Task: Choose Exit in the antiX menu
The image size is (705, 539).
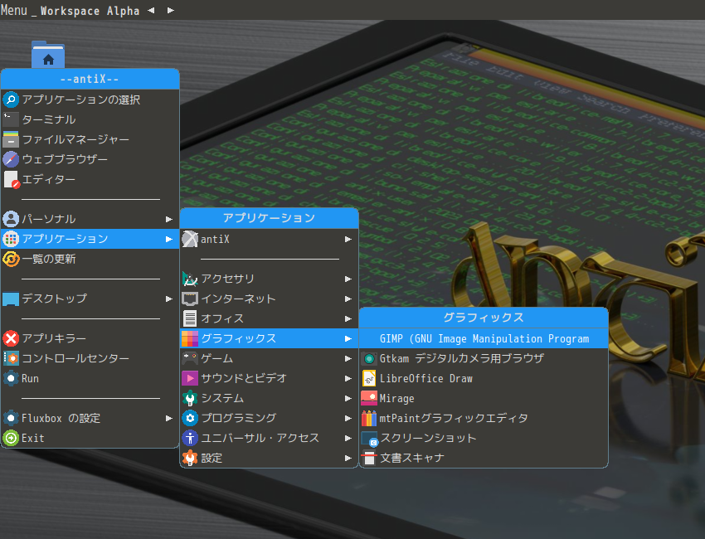Action: point(90,438)
